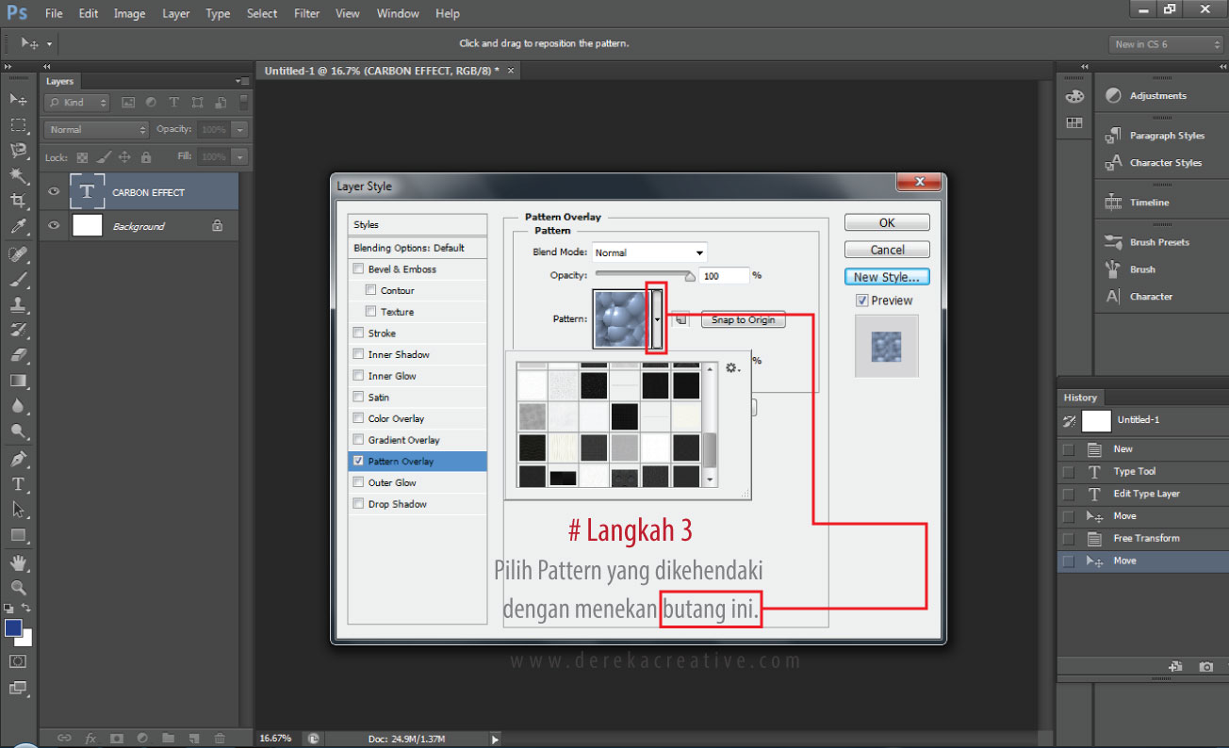Click the foreground blue color swatch

pos(13,628)
